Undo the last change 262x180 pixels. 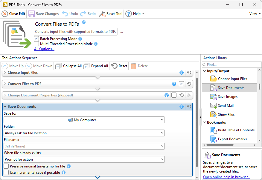70,14
